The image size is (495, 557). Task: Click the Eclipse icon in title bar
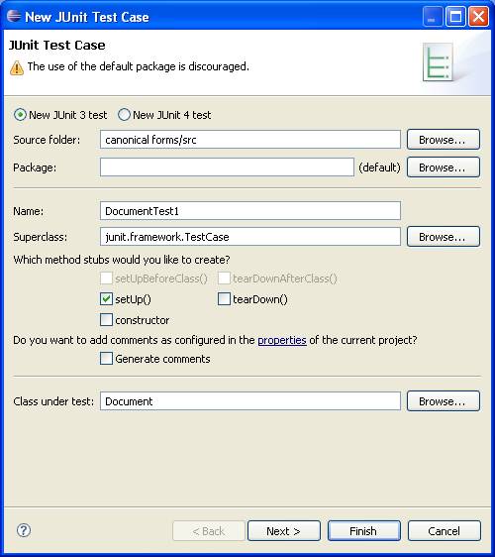tap(14, 16)
